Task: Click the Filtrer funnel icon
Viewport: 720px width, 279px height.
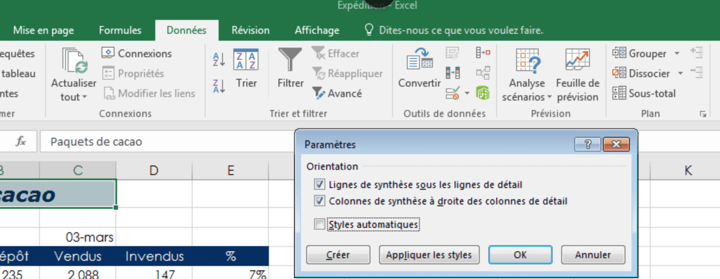Action: pos(290,60)
